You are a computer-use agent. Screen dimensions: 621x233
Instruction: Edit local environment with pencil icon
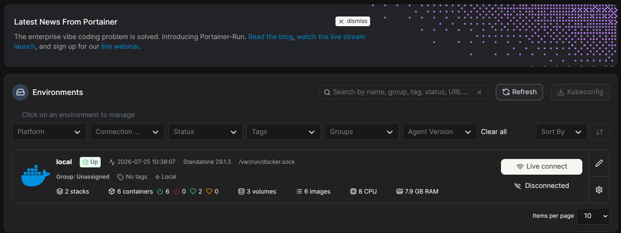click(599, 163)
